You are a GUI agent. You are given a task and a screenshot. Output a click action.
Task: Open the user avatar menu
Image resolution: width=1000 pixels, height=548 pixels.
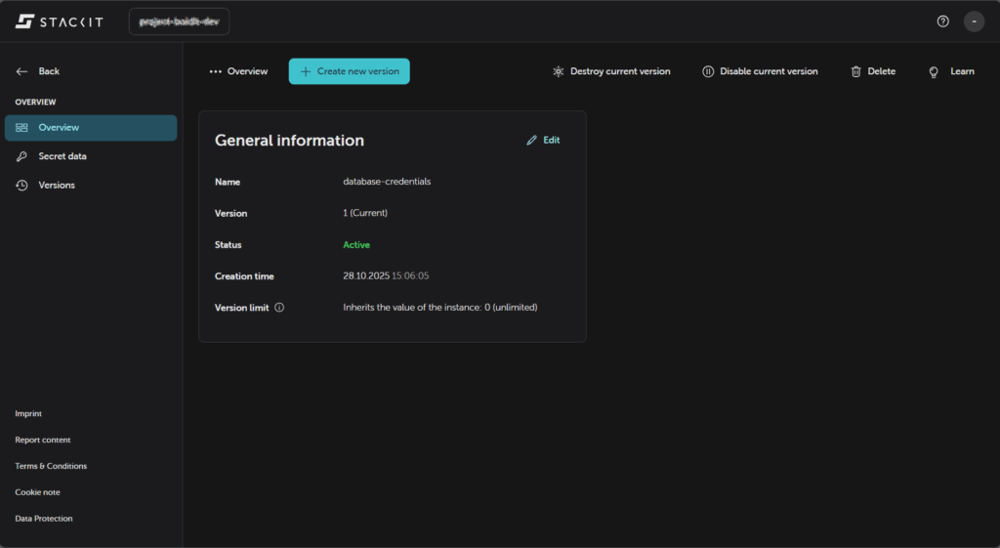[974, 21]
